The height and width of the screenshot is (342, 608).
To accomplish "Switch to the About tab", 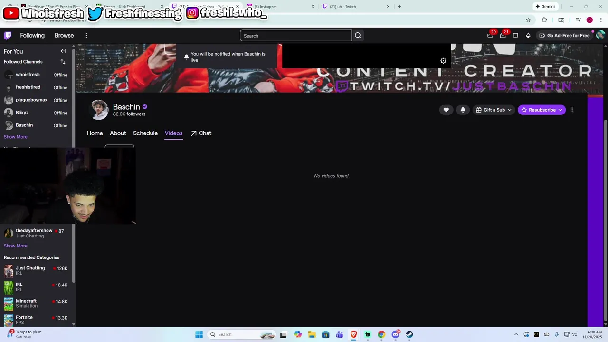I will coord(118,133).
